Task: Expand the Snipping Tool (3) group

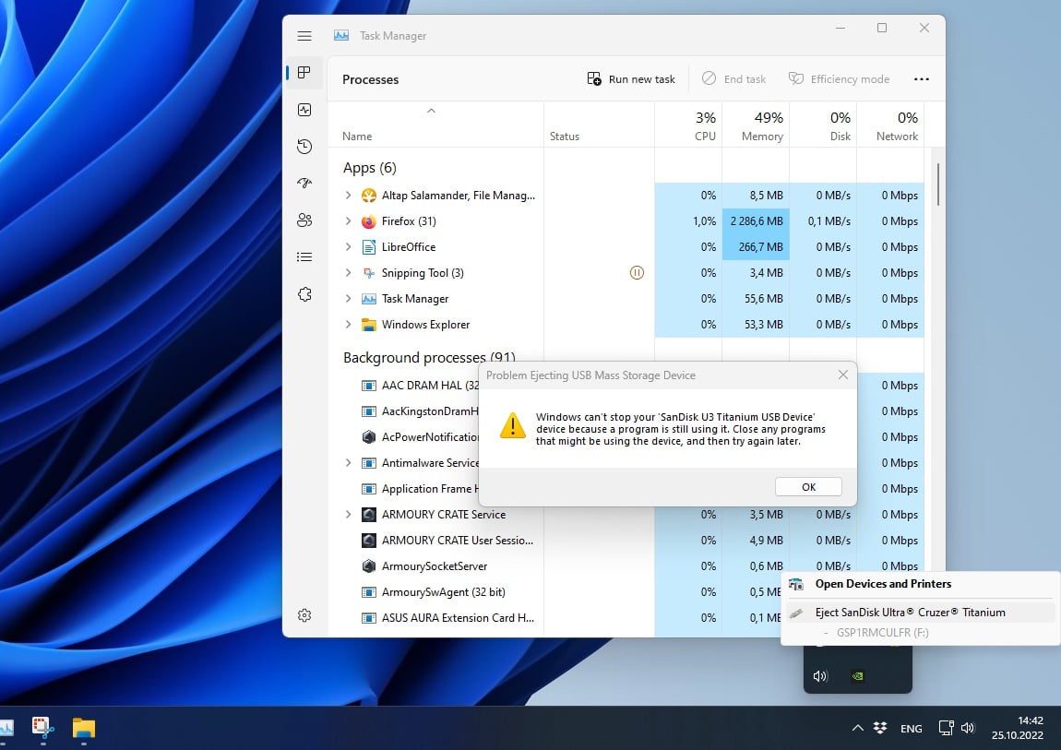Action: pos(348,272)
